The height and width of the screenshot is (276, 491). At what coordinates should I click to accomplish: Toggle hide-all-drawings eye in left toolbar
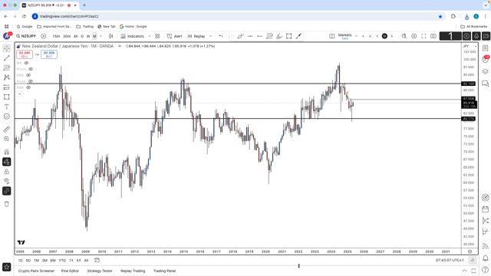7,181
